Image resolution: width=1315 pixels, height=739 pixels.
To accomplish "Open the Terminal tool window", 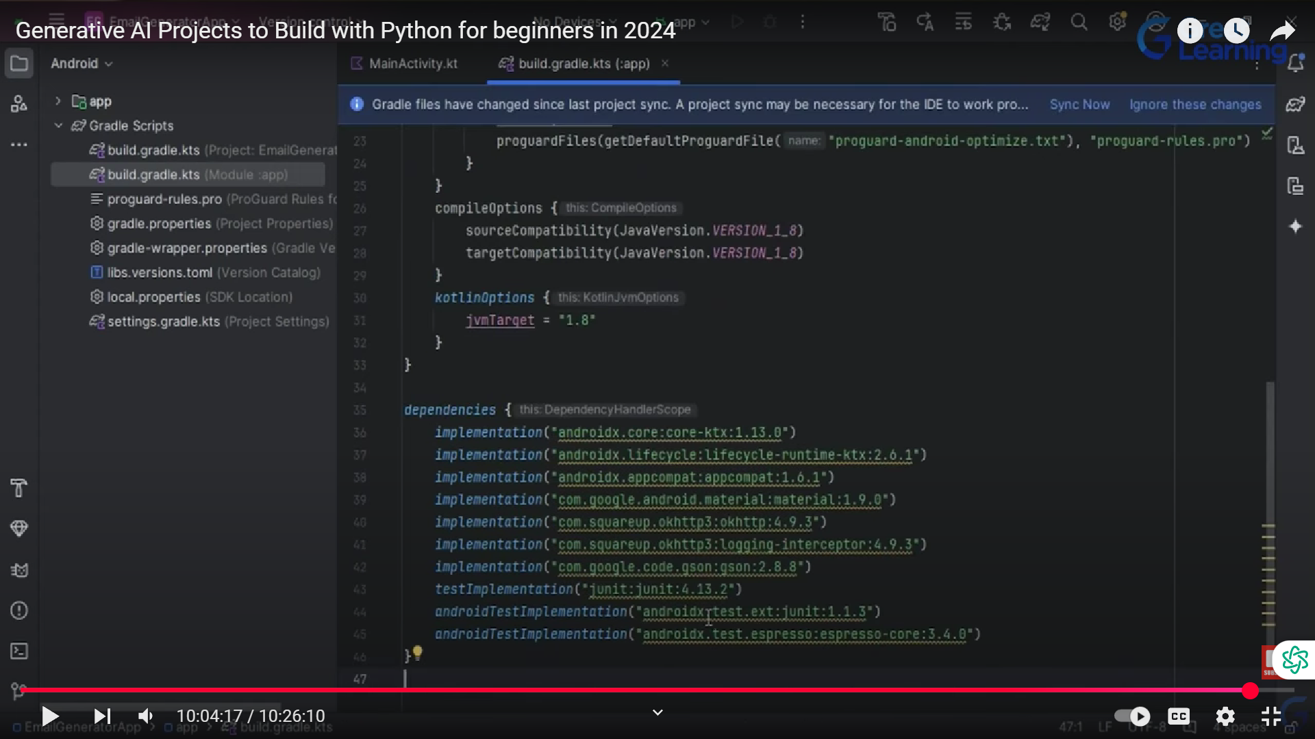I will coord(19,651).
